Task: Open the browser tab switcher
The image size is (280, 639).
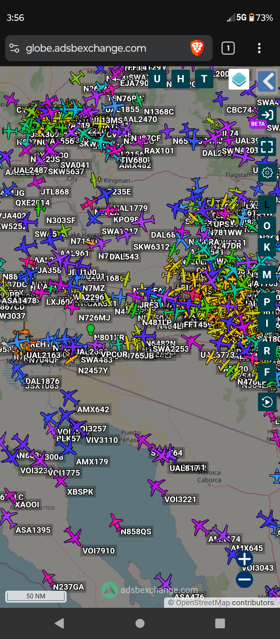Action: point(228,48)
